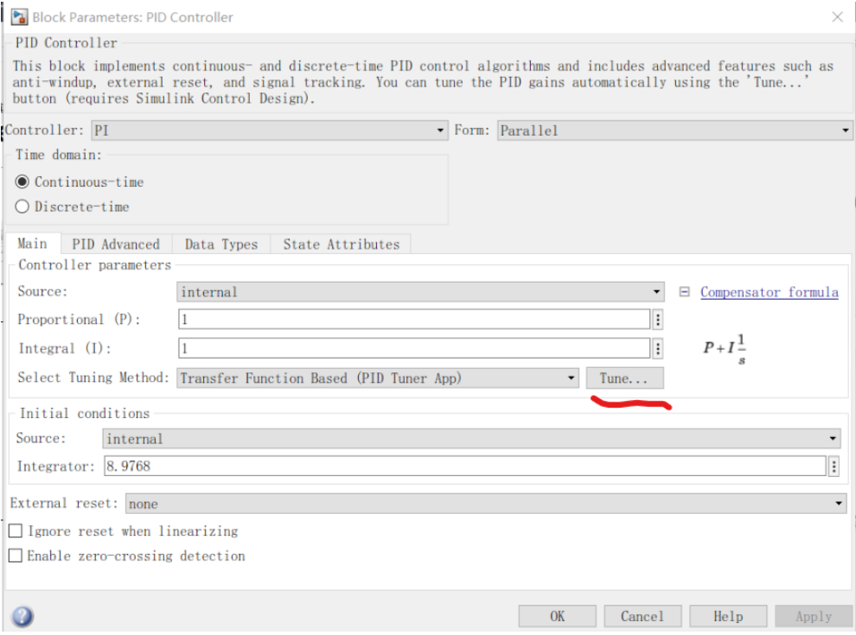Enable Ignore reset when linearizing
856x635 pixels.
[16, 530]
